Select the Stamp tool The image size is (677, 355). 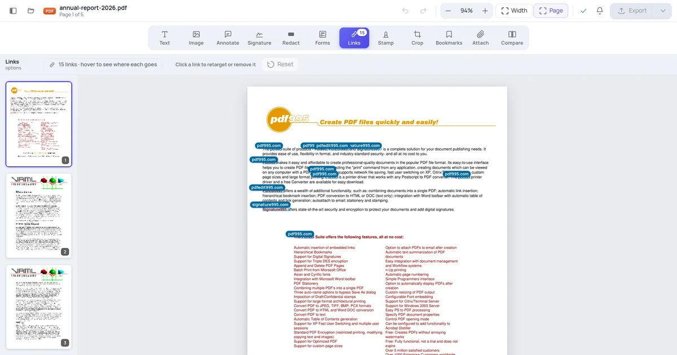coord(386,38)
